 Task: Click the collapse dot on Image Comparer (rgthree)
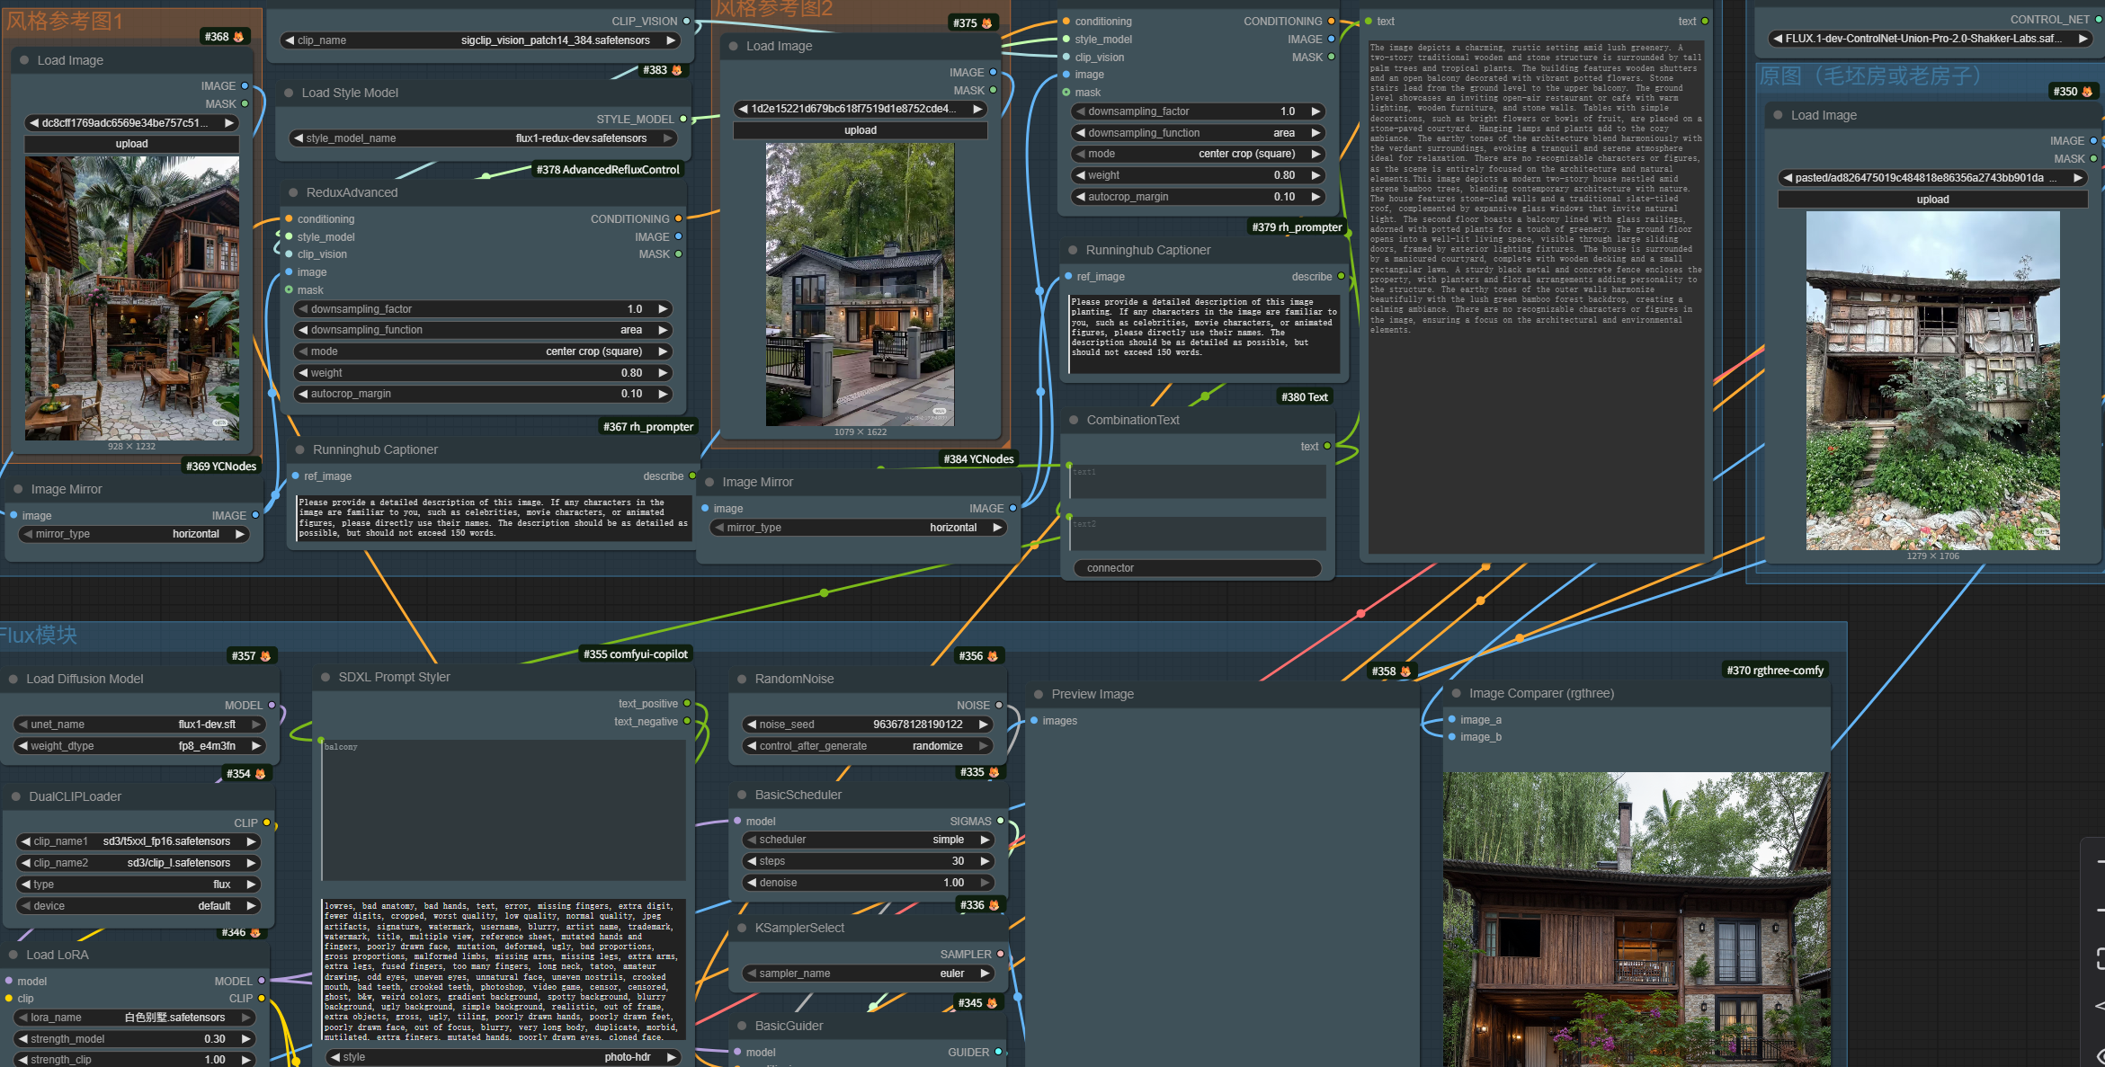1458,693
